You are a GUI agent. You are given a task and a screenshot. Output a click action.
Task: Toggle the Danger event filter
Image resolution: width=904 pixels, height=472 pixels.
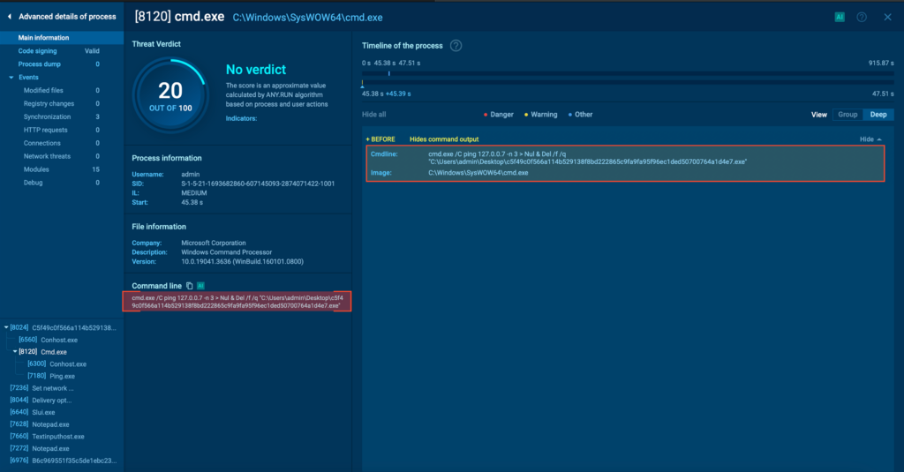[x=498, y=115]
